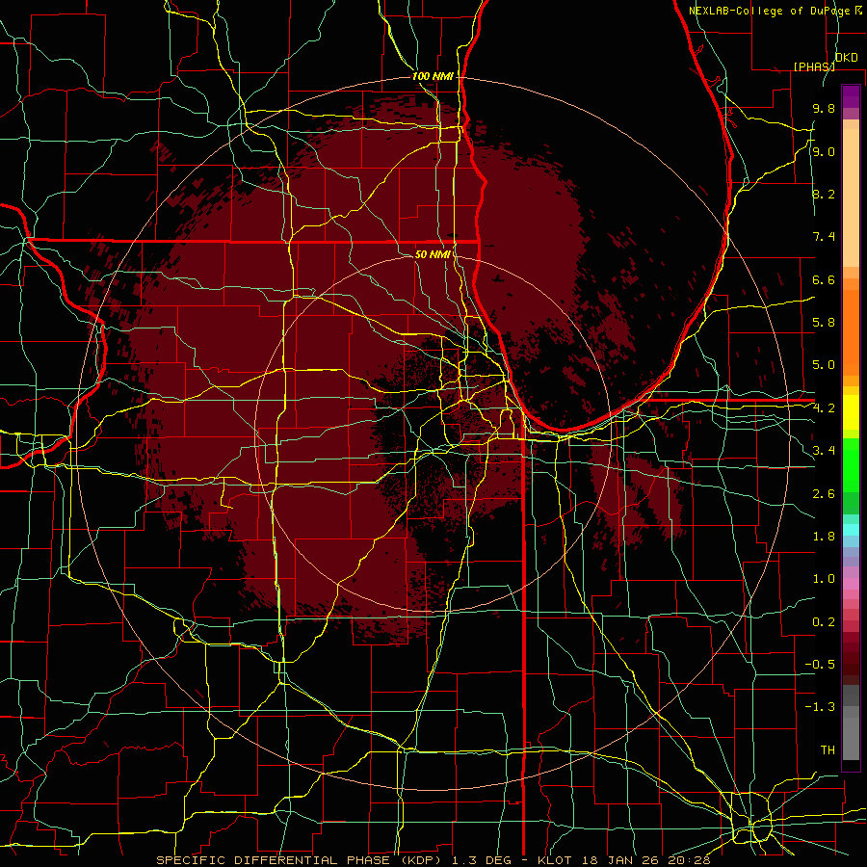This screenshot has width=867, height=867.
Task: Click the 3.4 value on the scale
Action: (x=824, y=451)
